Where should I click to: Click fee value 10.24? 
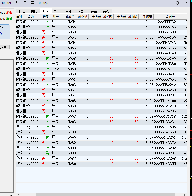pos(148,101)
